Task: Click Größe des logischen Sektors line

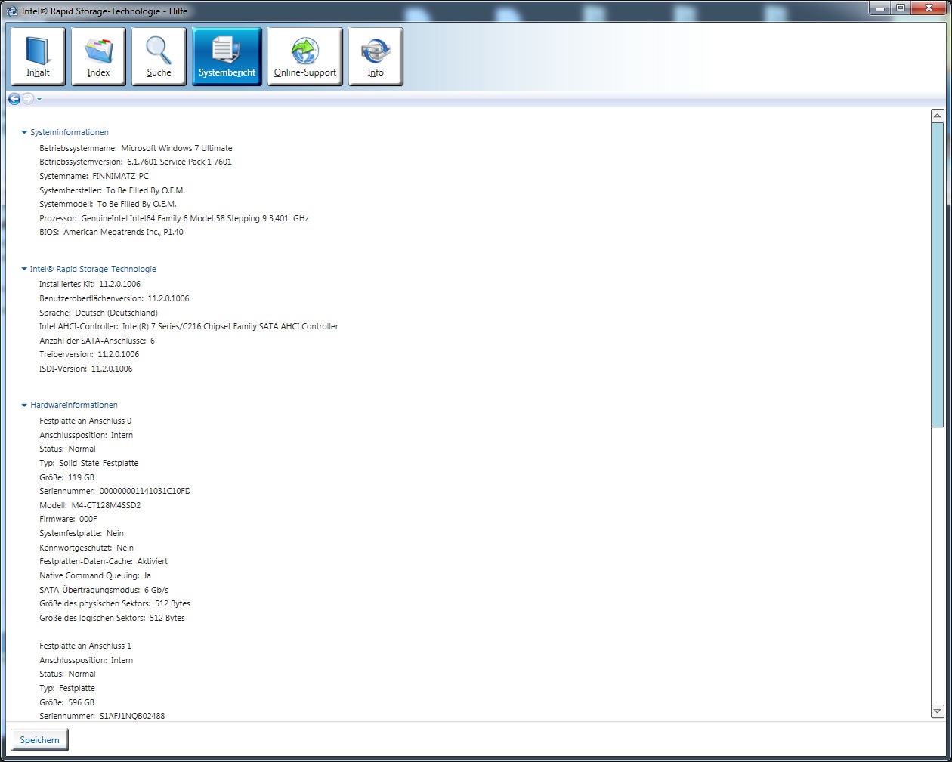Action: click(113, 618)
